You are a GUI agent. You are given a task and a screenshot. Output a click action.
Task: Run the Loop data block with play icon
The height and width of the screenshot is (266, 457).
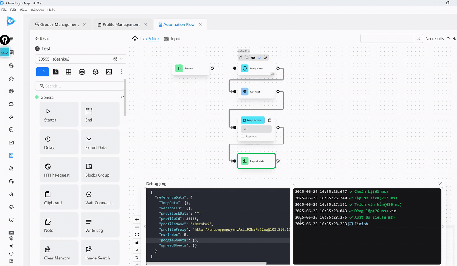tap(260, 58)
